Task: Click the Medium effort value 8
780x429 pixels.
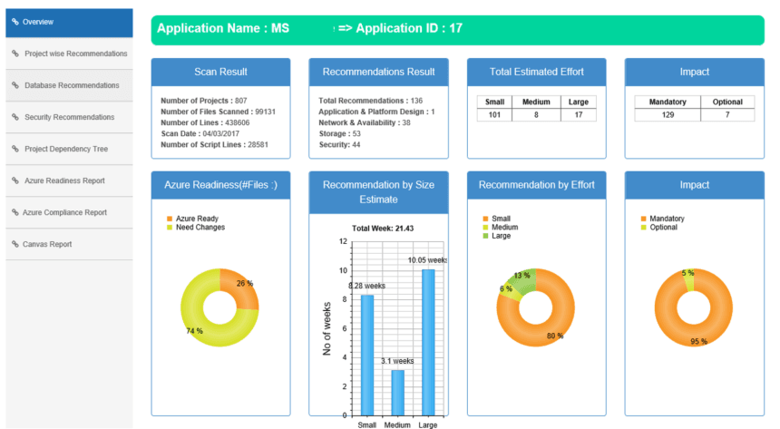Action: coord(536,115)
